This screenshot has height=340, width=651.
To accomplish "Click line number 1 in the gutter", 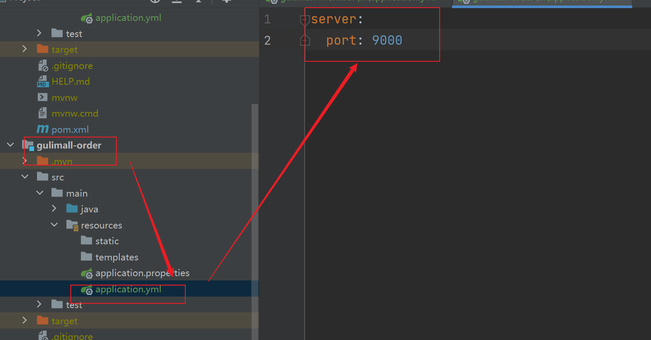I will pos(268,19).
